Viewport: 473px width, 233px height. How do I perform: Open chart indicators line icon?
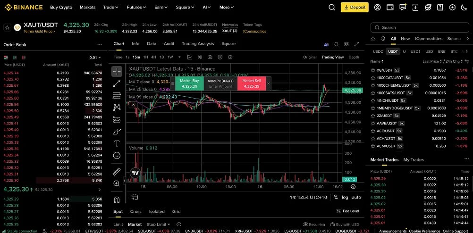(189, 57)
